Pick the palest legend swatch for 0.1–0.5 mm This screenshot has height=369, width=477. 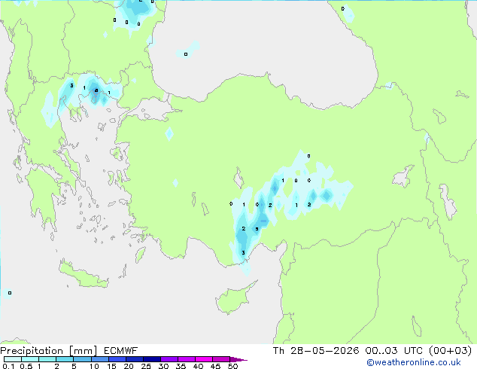tap(13, 359)
